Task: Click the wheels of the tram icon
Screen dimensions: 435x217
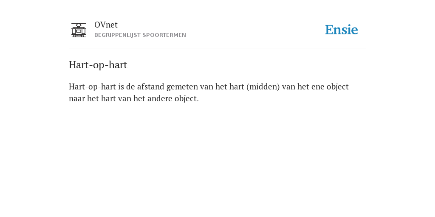Action: (79, 36)
